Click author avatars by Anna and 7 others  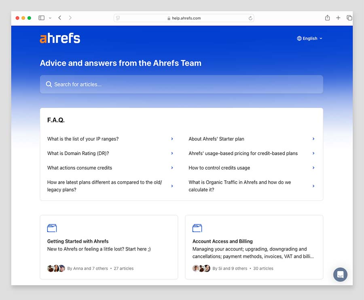tap(56, 268)
